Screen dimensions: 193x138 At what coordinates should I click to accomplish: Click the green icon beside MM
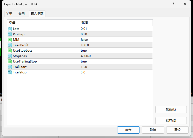pos(10,40)
